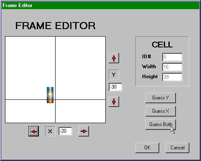
Task: Click the X axis button
Action: [x=50, y=131]
